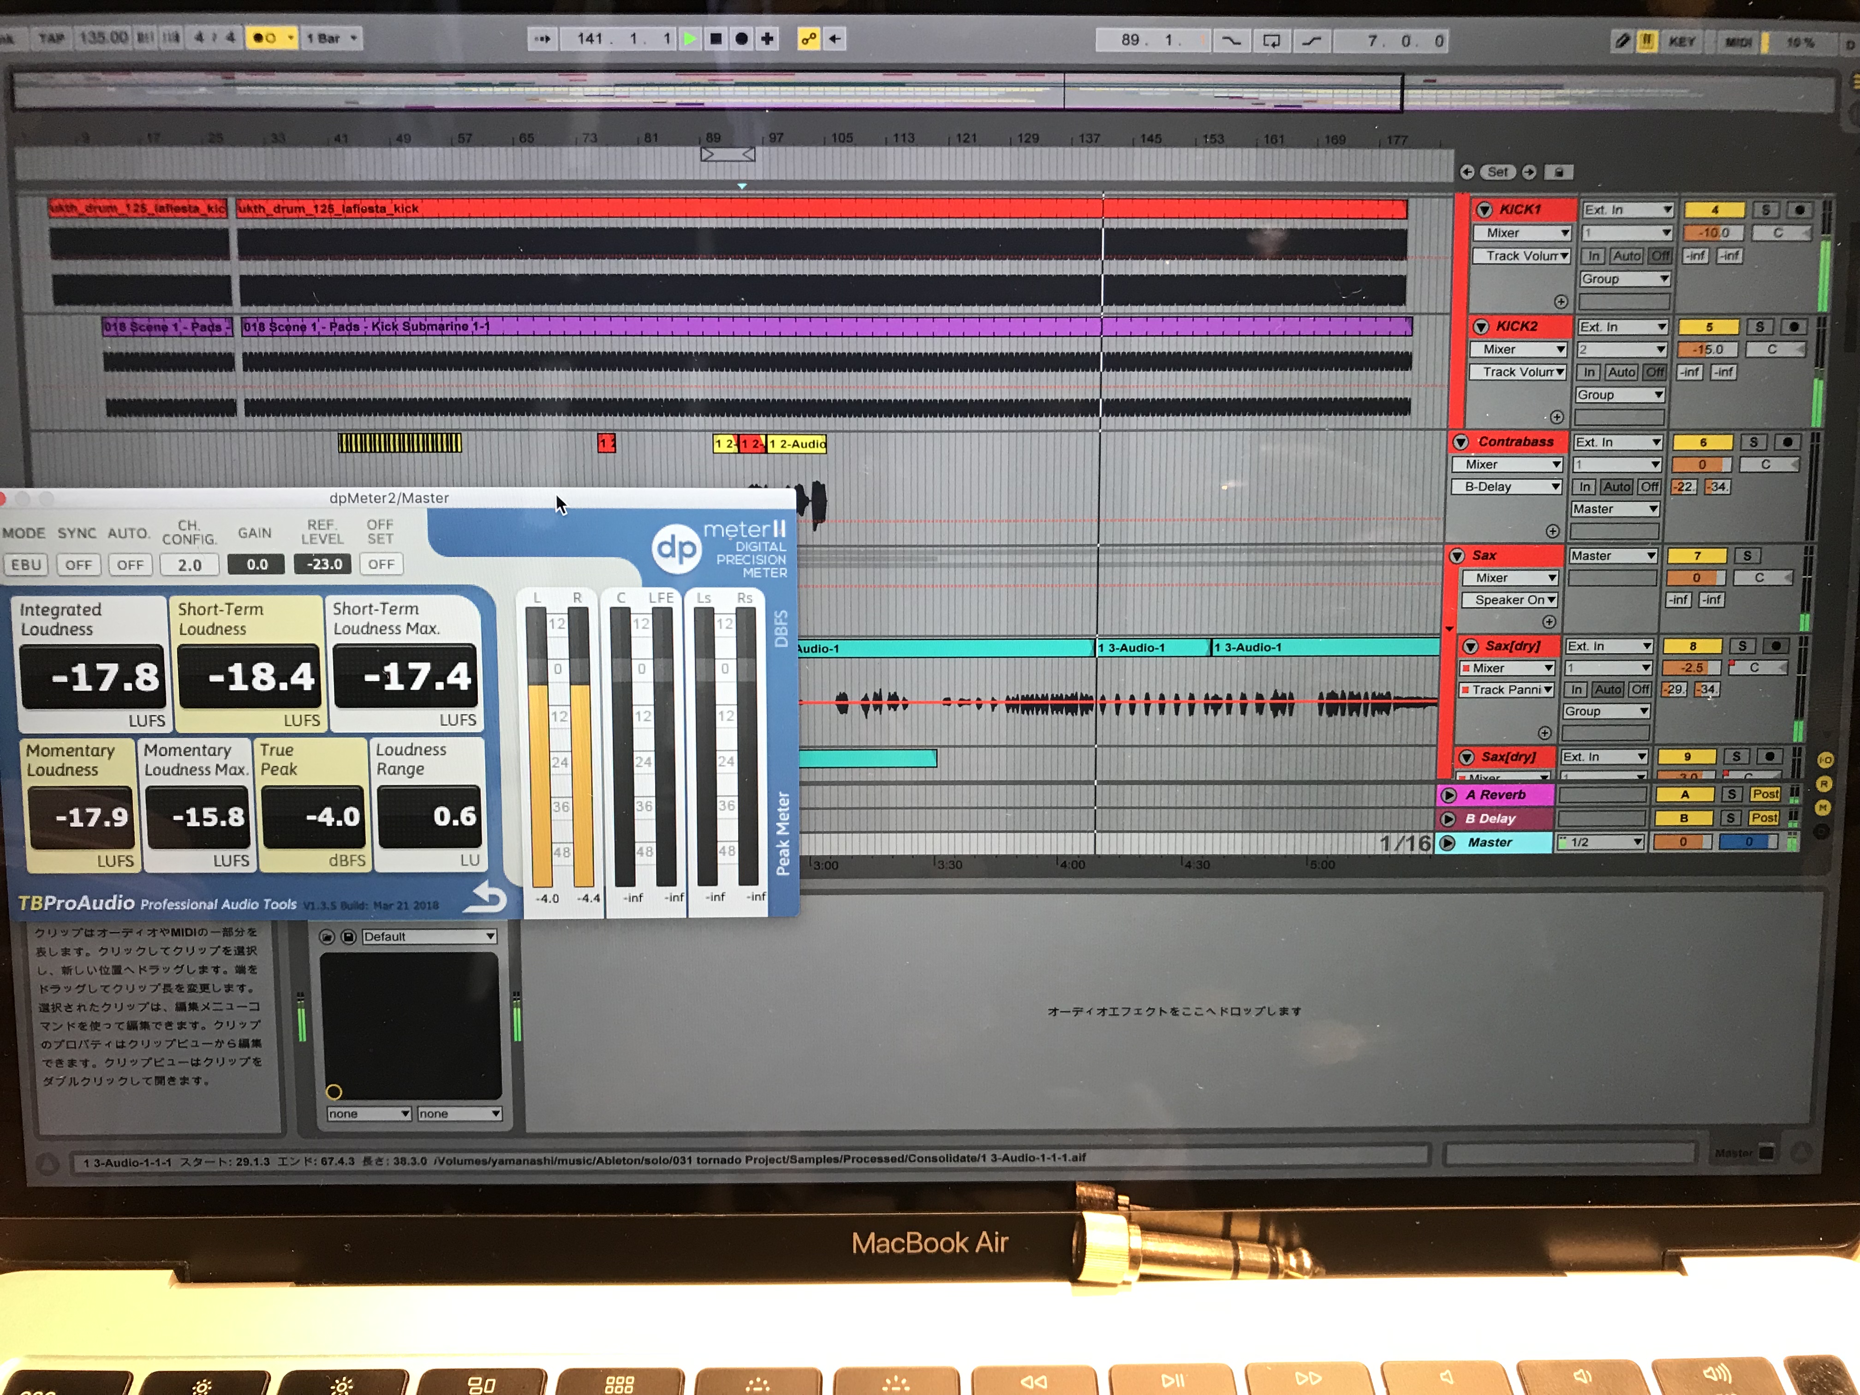Click the save preset icon beside Default
The height and width of the screenshot is (1395, 1860).
(348, 937)
